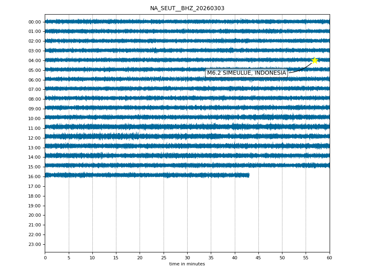Pick the 16:00 hour tick label
The height and width of the screenshot is (280, 374).
(35, 177)
